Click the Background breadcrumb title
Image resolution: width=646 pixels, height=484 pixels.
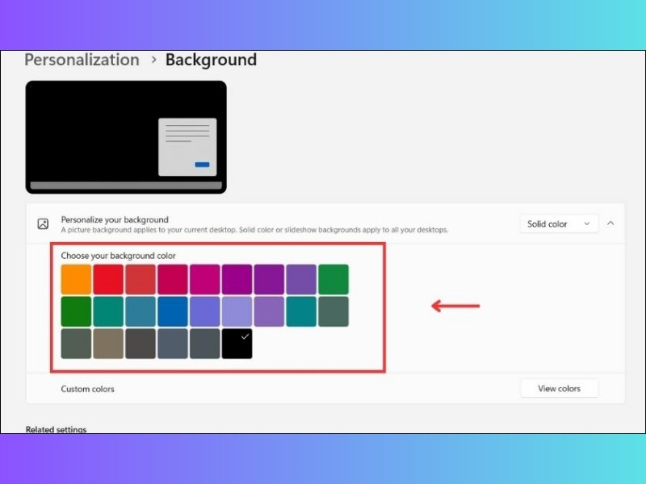pos(211,60)
